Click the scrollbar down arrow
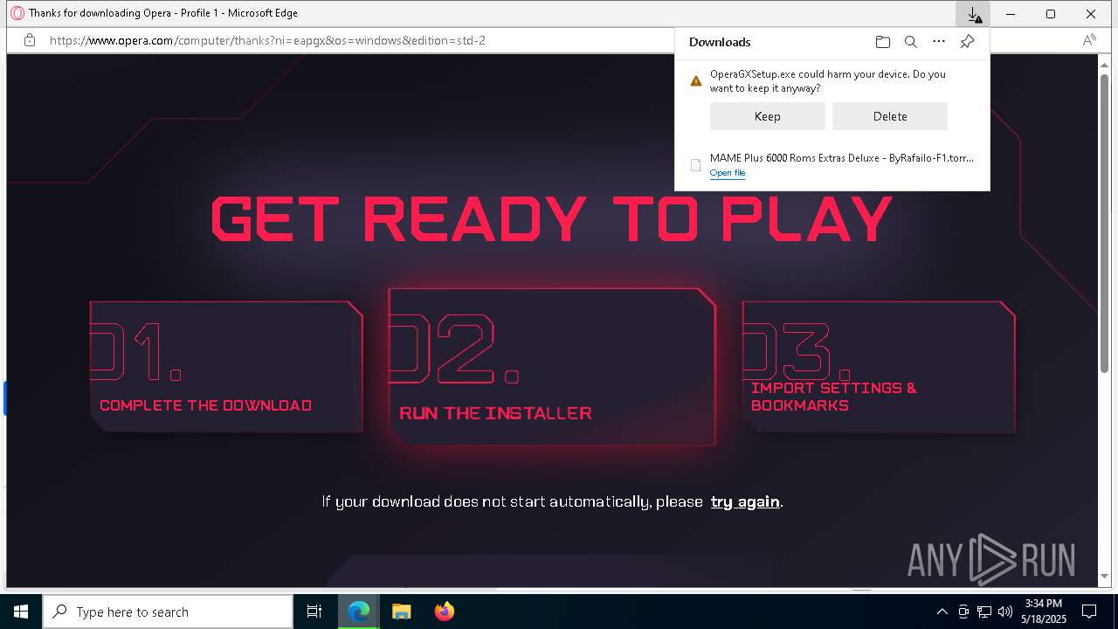The height and width of the screenshot is (629, 1118). click(x=1104, y=577)
